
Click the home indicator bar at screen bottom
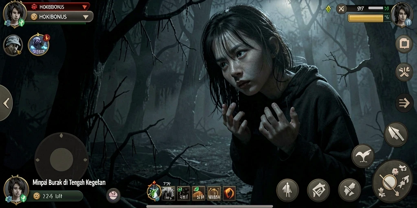[210, 206]
